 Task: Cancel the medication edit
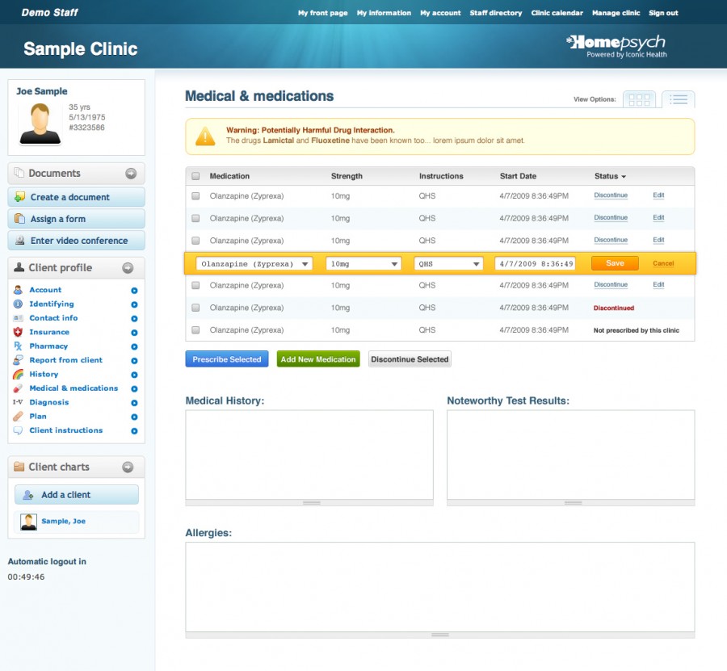tap(663, 263)
